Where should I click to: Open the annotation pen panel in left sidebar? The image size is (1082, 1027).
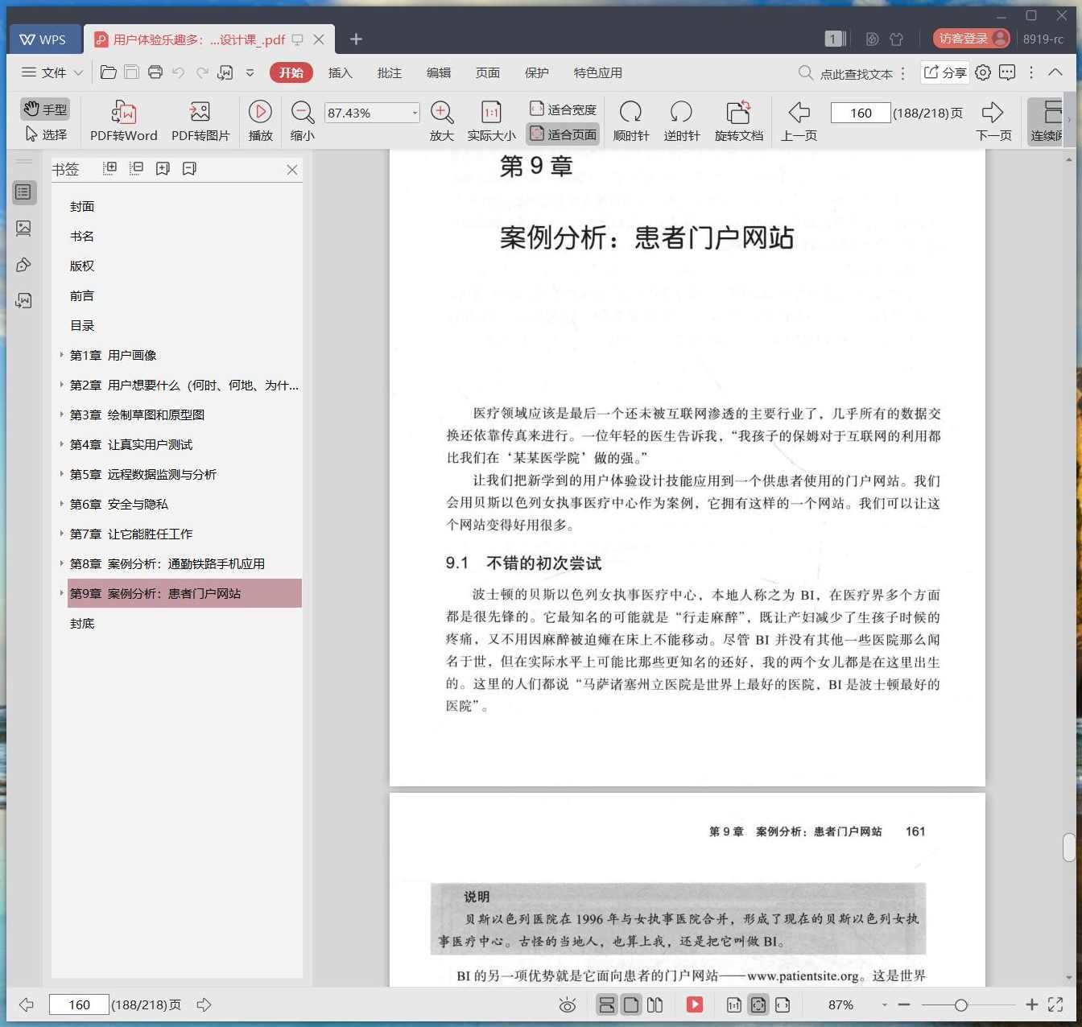[x=23, y=265]
